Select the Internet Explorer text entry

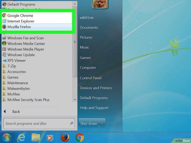21,21
